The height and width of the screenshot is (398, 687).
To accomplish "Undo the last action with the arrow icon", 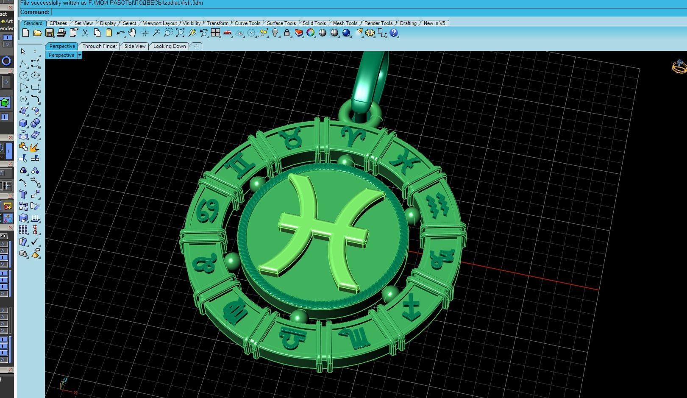I will click(121, 33).
